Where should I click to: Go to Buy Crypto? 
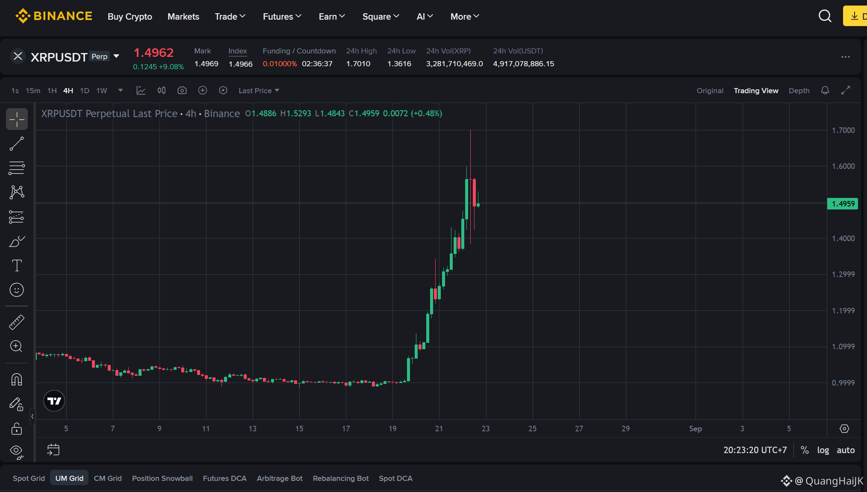[130, 17]
